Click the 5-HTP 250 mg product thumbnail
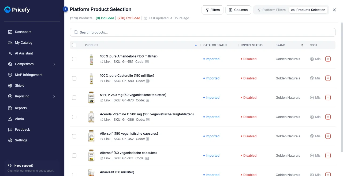The image size is (343, 176). pos(91,98)
